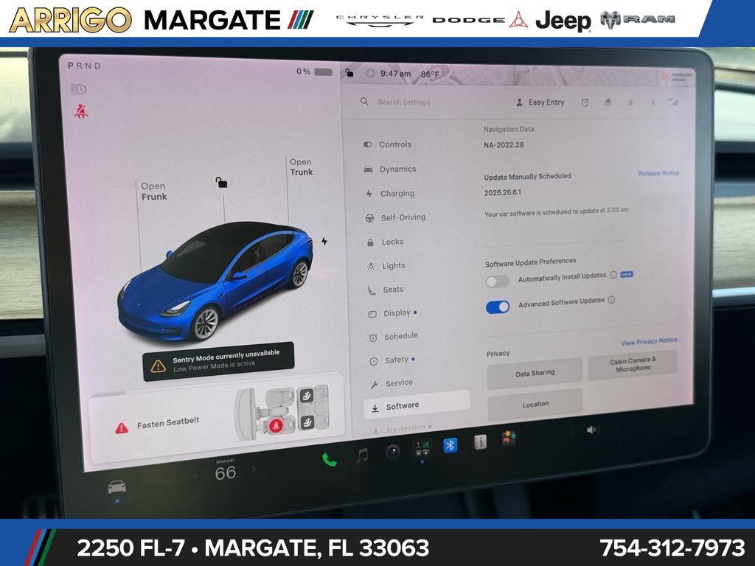Tap the lock icon in top status bar

(x=349, y=73)
